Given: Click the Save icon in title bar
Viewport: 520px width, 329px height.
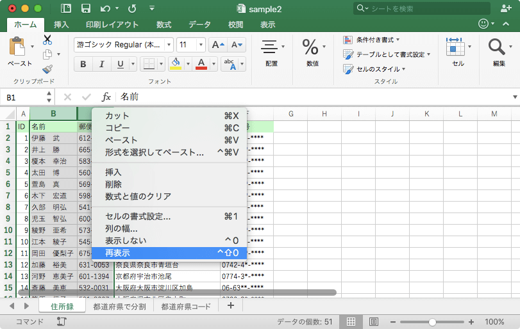Looking at the screenshot, I should click(85, 8).
